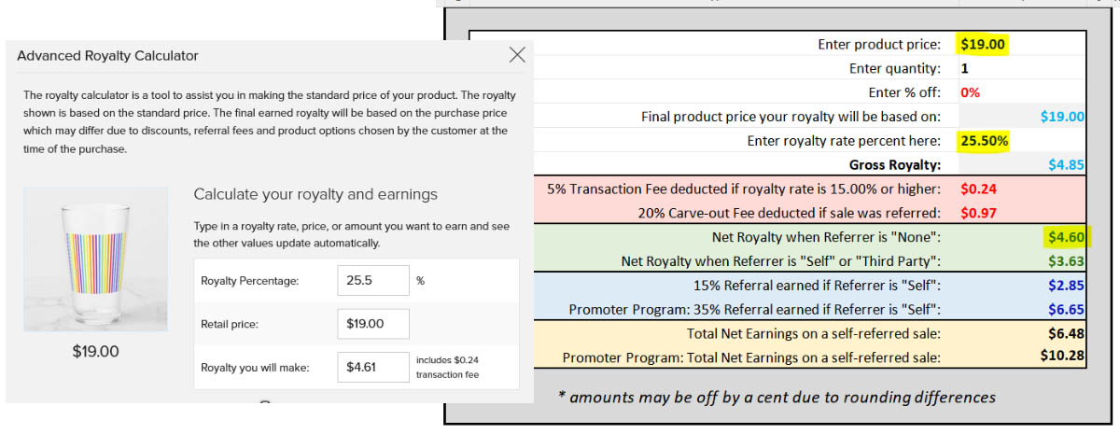Viewport: 1120px width, 434px height.
Task: Click the Royalty you will make field
Action: pos(372,368)
